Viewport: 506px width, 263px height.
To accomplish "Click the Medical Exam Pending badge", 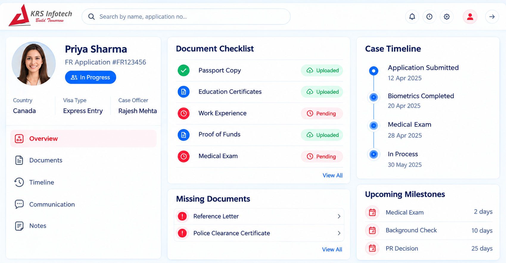I will (x=322, y=156).
